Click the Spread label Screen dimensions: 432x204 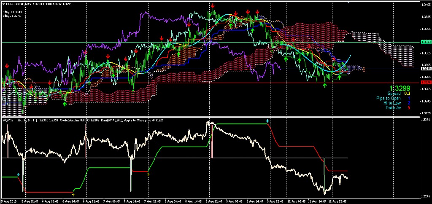(394, 94)
